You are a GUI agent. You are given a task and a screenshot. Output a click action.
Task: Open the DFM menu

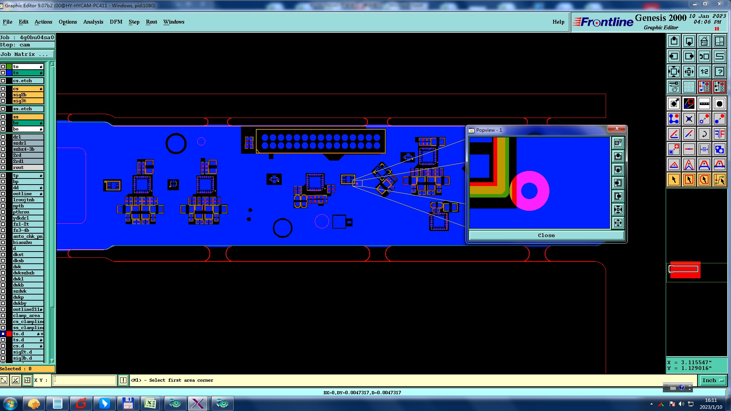[116, 22]
